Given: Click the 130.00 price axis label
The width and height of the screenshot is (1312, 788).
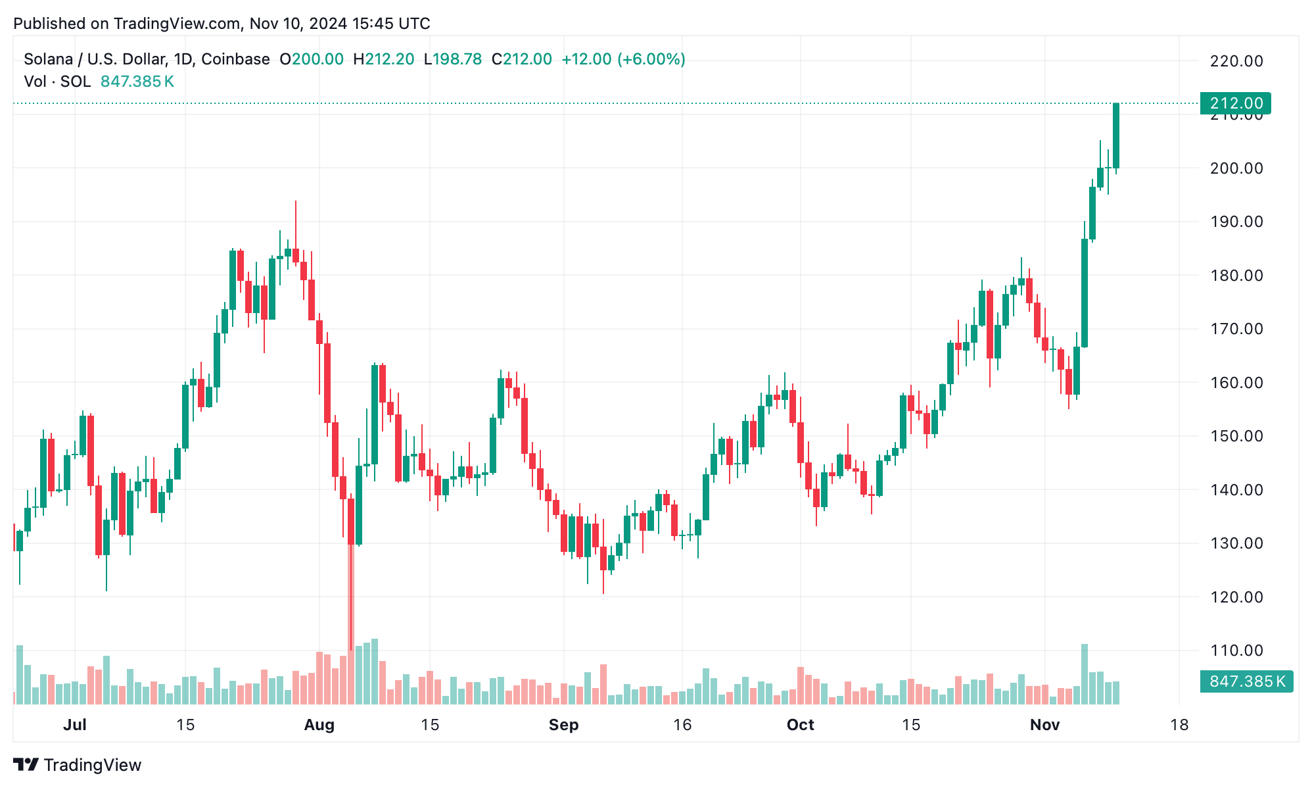Looking at the screenshot, I should [1236, 543].
